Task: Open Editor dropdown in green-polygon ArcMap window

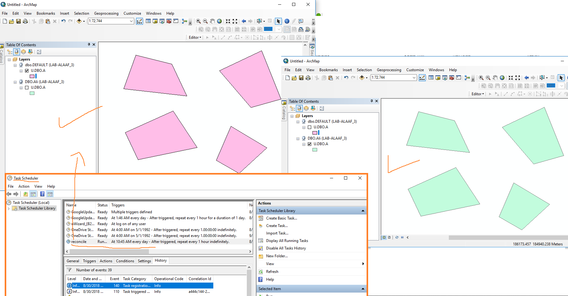Action: pos(478,94)
